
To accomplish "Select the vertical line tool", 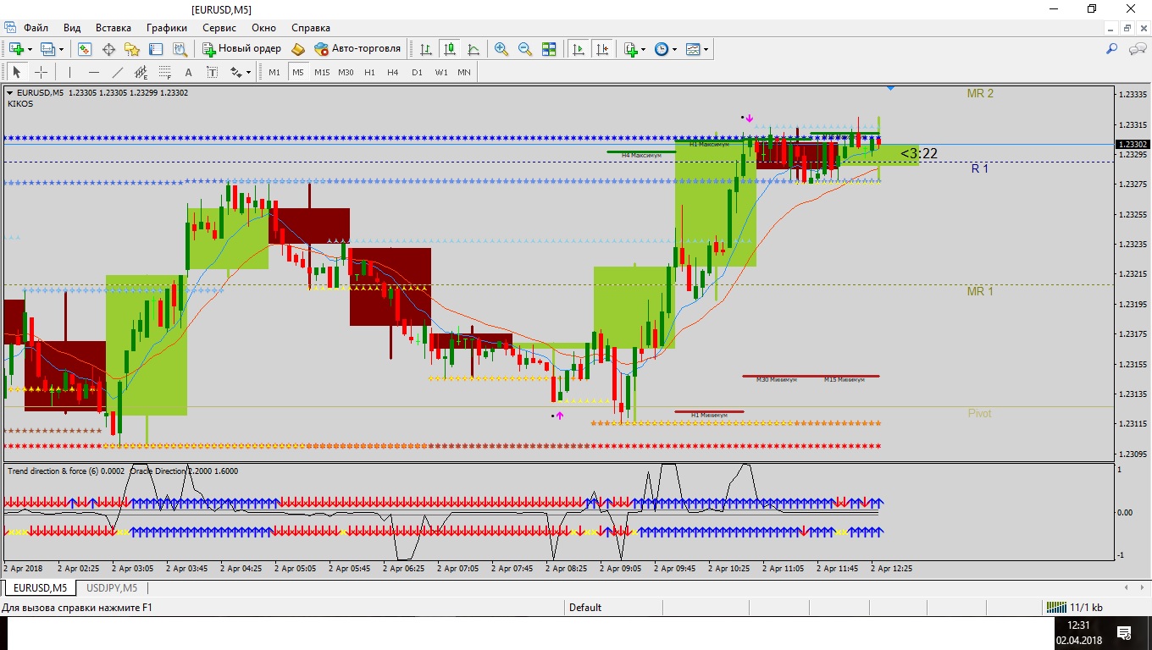I will tap(70, 72).
